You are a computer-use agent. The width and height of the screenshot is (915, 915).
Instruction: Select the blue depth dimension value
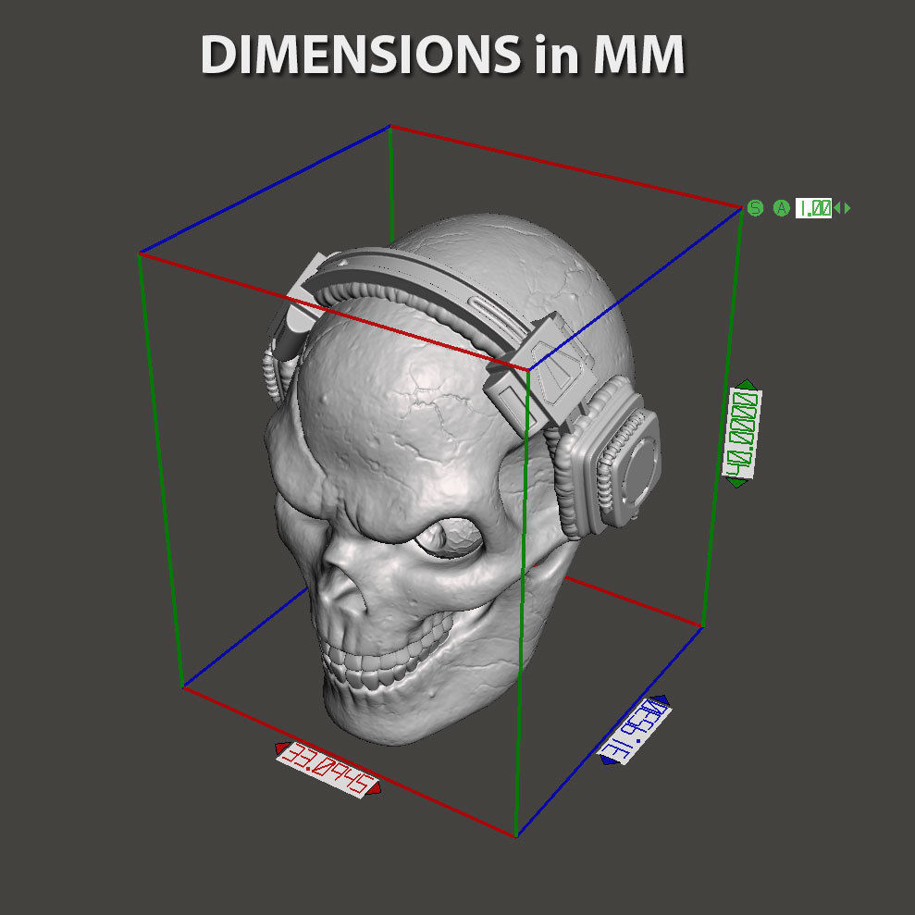pos(634,731)
